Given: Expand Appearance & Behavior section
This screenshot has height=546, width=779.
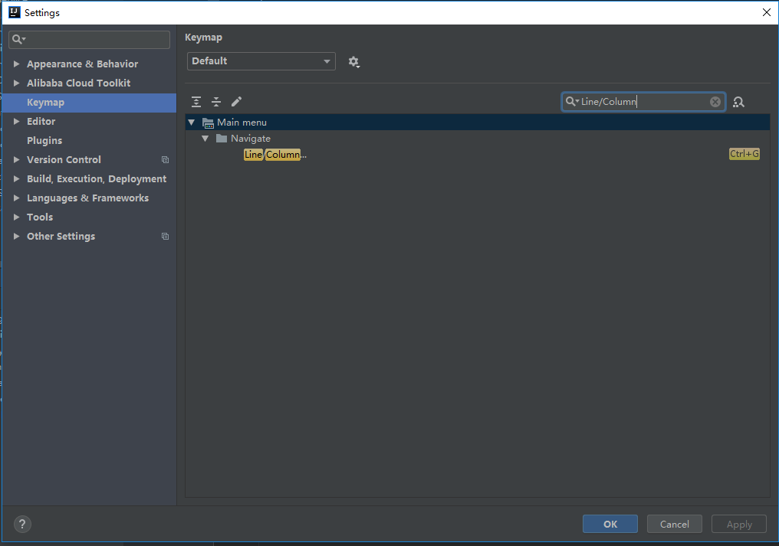Looking at the screenshot, I should tap(16, 64).
